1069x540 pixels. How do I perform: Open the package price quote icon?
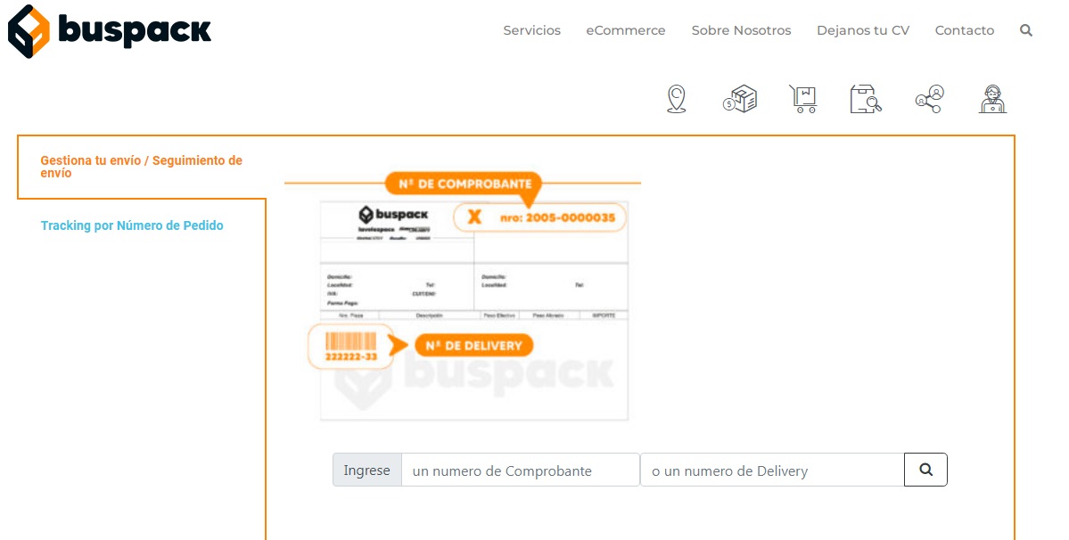[740, 99]
